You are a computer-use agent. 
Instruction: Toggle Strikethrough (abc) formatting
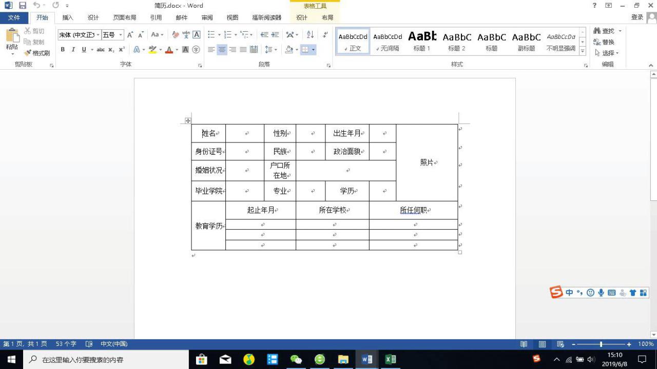click(x=101, y=50)
